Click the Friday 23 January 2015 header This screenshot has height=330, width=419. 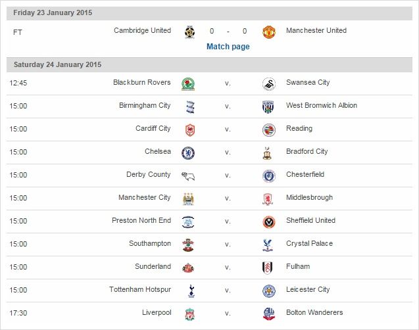click(209, 12)
